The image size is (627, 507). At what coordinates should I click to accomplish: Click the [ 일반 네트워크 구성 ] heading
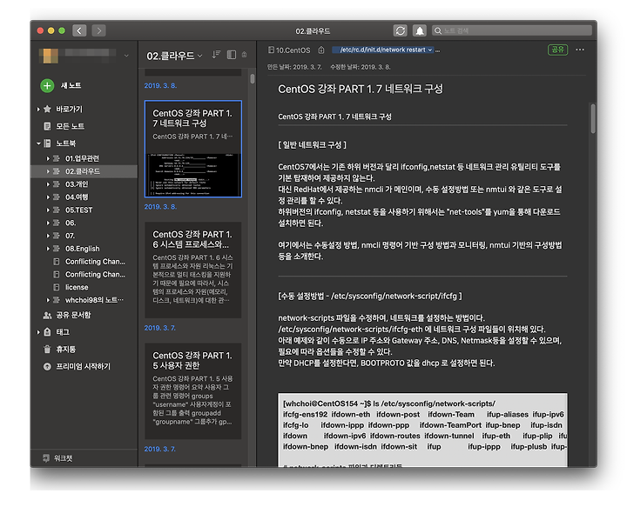coord(312,144)
